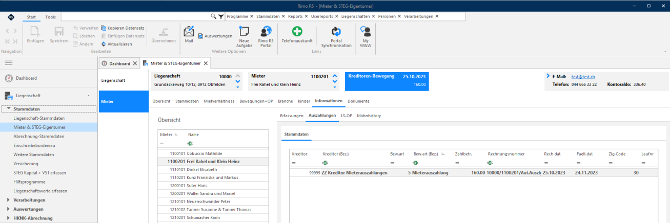Sort by the Zahlbetr. column header

click(x=462, y=153)
